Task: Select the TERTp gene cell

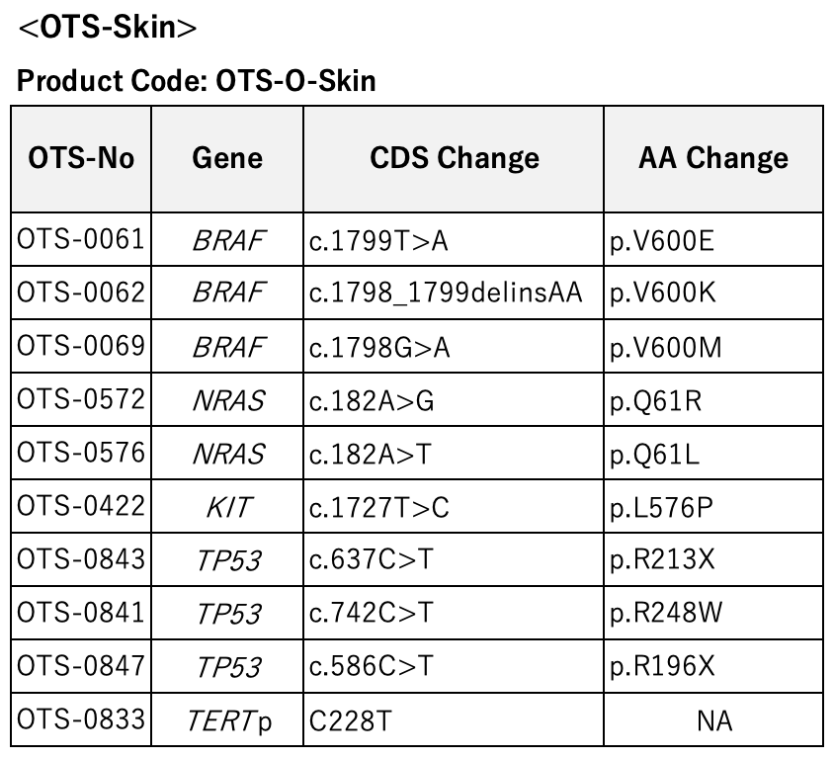Action: (x=227, y=719)
